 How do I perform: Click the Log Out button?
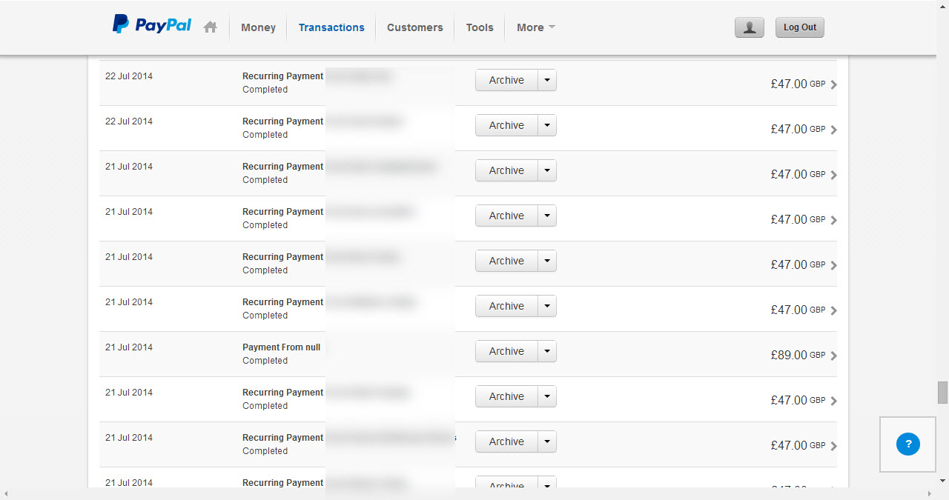coord(799,27)
